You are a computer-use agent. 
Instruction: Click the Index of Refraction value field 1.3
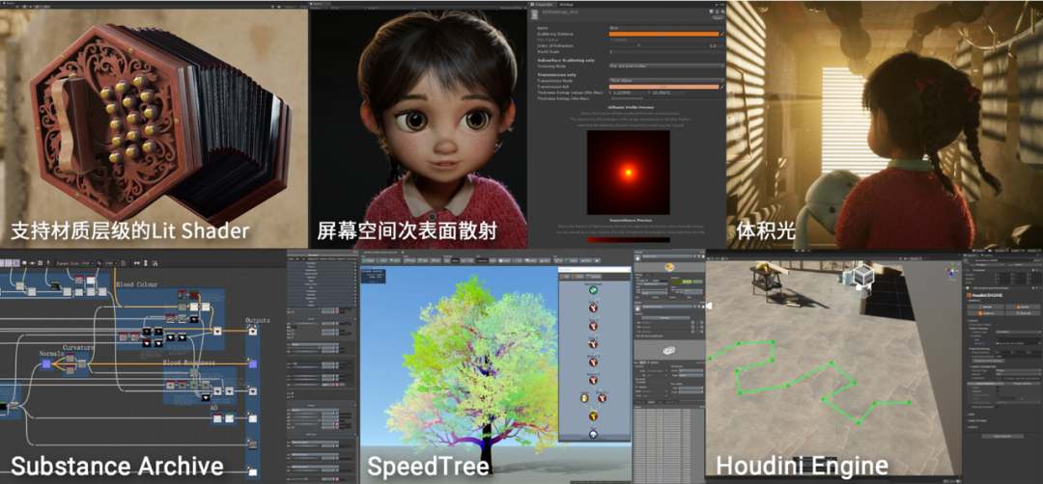717,46
